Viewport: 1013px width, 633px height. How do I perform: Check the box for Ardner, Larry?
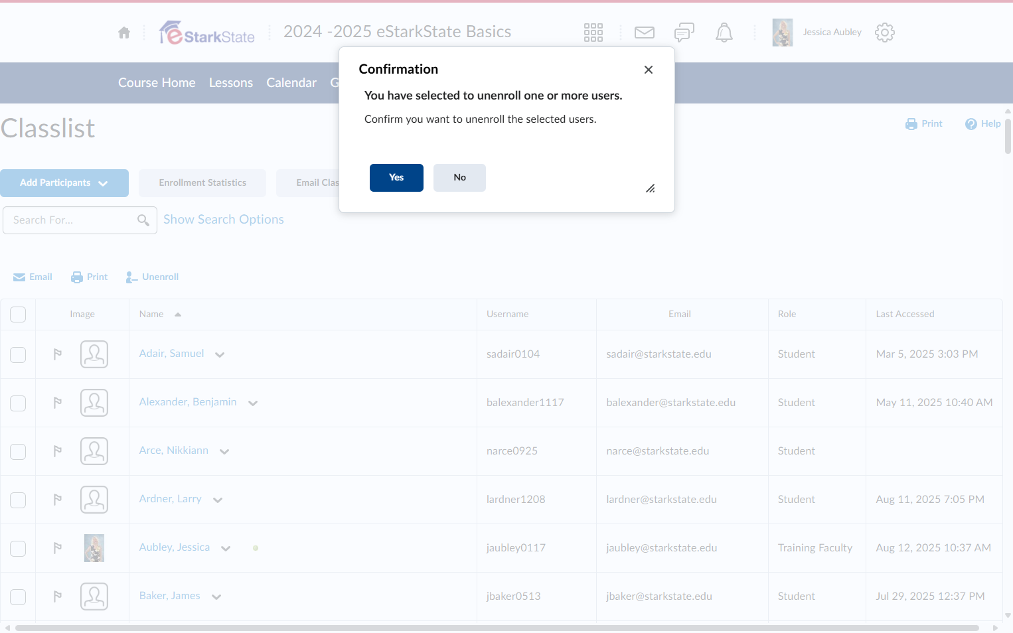click(18, 500)
